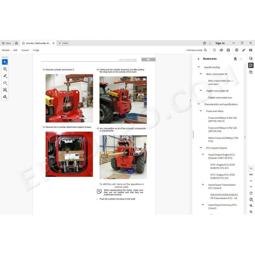Go to the Home icon
Viewport: 255px width, 255px height.
[x=16, y=43]
